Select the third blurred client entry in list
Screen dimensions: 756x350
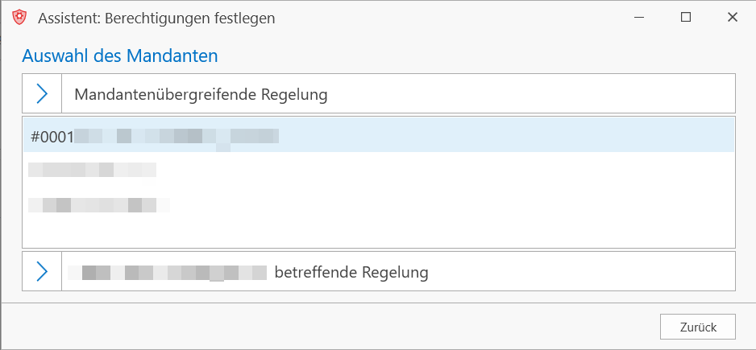point(99,205)
